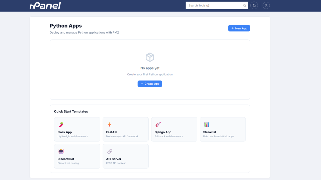Click 'Data dashboards & ML apps' description
Screen dimensions: 321x180
(x=218, y=136)
